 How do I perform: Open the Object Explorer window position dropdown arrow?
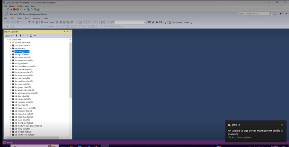tap(64, 32)
